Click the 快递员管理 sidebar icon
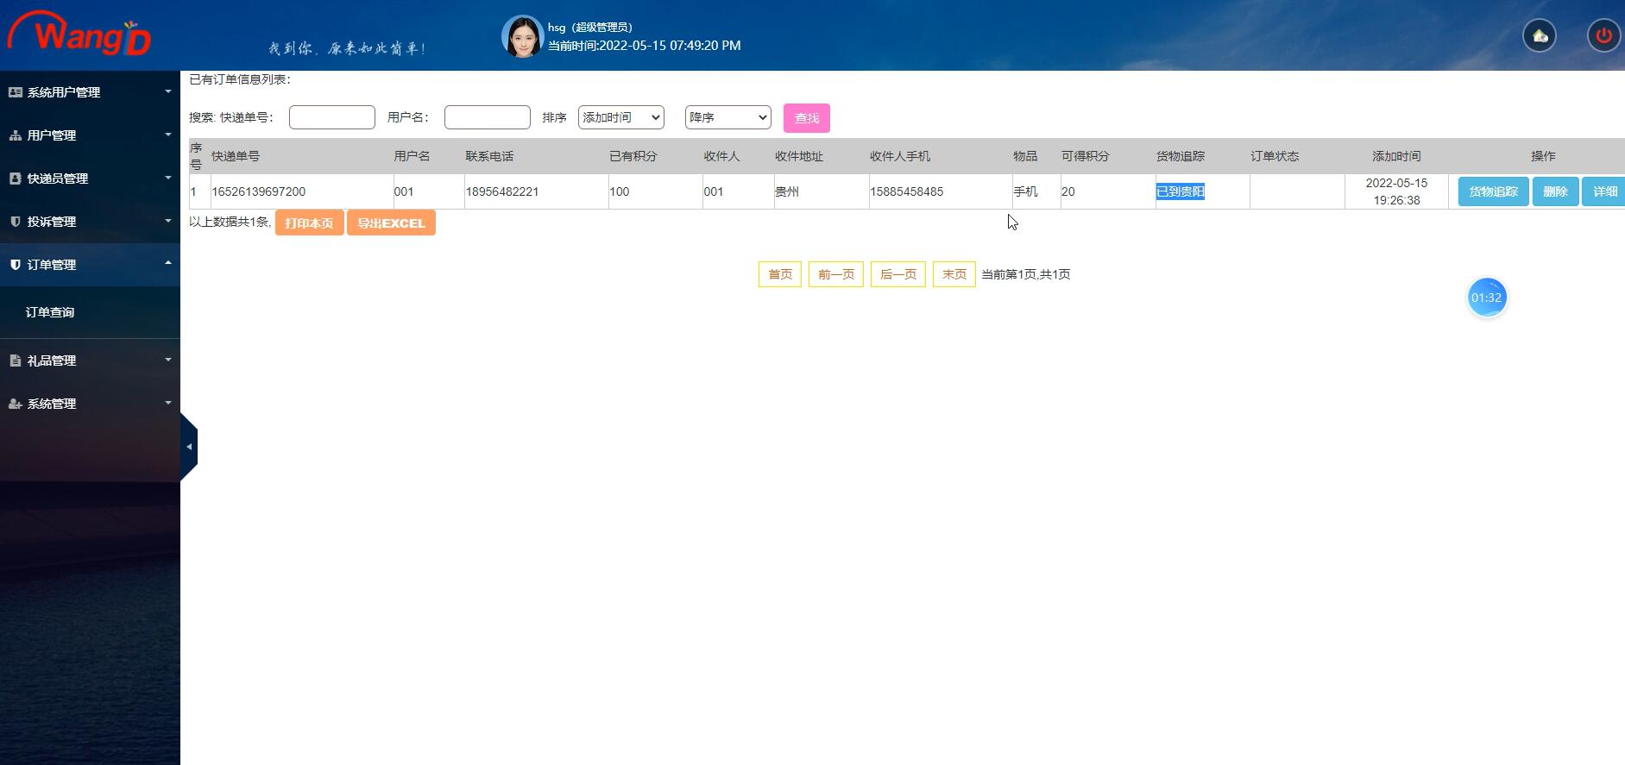This screenshot has width=1625, height=765. 16,179
